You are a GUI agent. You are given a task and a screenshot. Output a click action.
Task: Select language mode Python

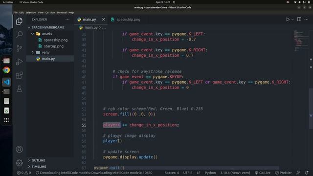tap(210, 173)
